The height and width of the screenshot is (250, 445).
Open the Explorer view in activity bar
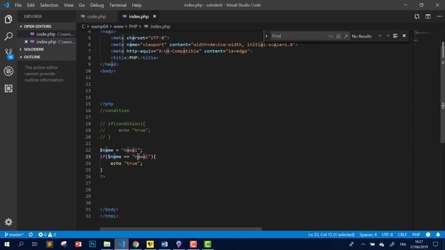pos(8,19)
